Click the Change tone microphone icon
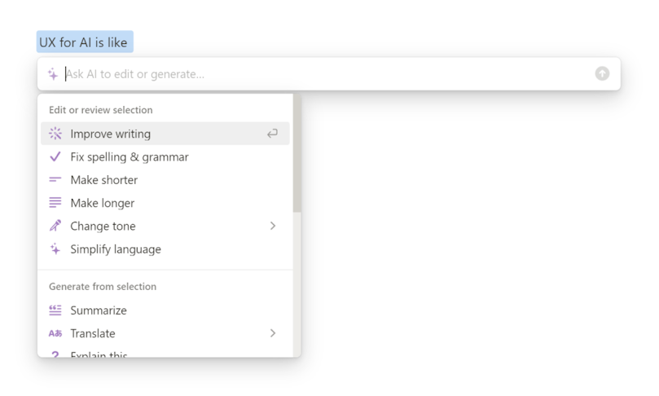The height and width of the screenshot is (396, 659). pyautogui.click(x=55, y=226)
